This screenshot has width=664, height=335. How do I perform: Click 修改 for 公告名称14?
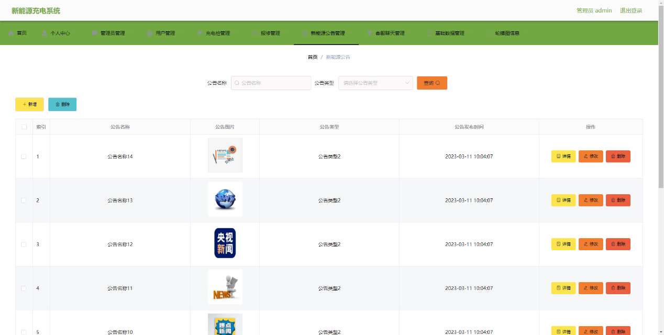tap(591, 157)
